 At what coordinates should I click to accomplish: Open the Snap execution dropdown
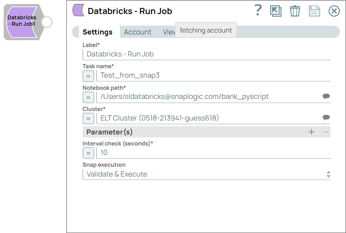(206, 174)
